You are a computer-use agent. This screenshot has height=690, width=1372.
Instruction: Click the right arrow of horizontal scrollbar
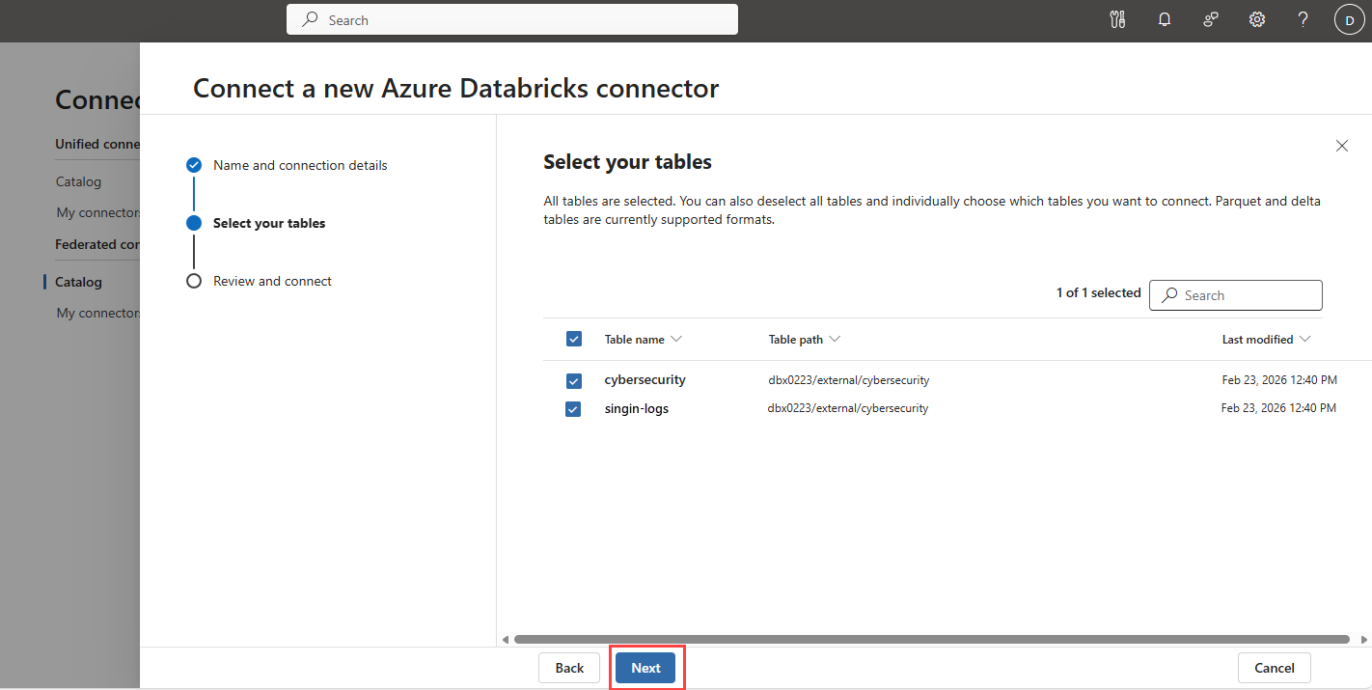[x=1363, y=639]
